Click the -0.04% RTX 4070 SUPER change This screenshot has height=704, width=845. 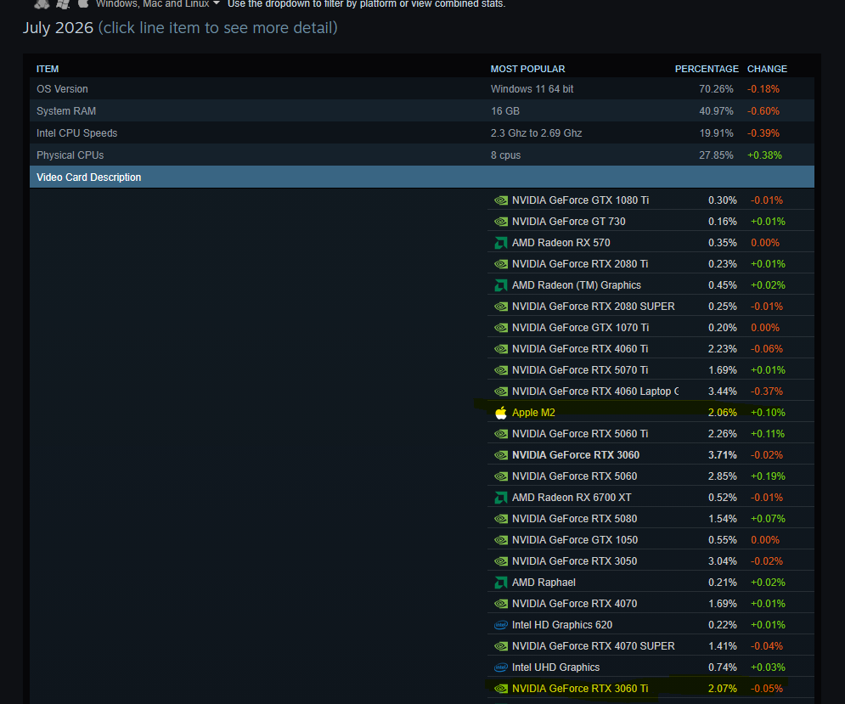click(767, 646)
